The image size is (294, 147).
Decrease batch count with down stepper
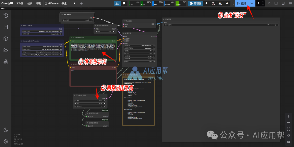263,5
